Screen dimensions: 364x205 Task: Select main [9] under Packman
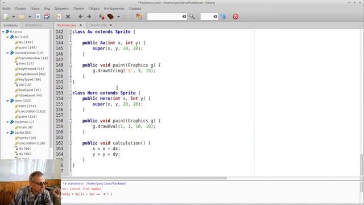(26, 127)
